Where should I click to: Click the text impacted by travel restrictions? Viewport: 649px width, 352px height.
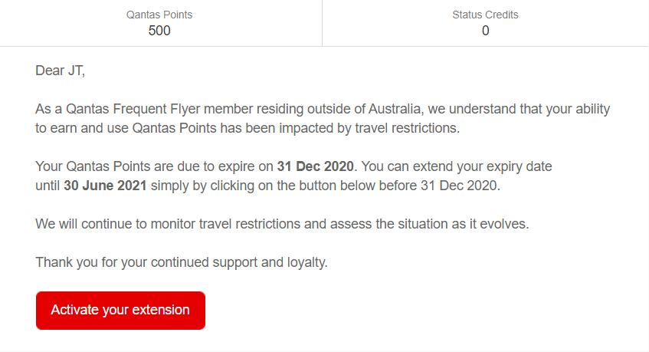point(369,128)
